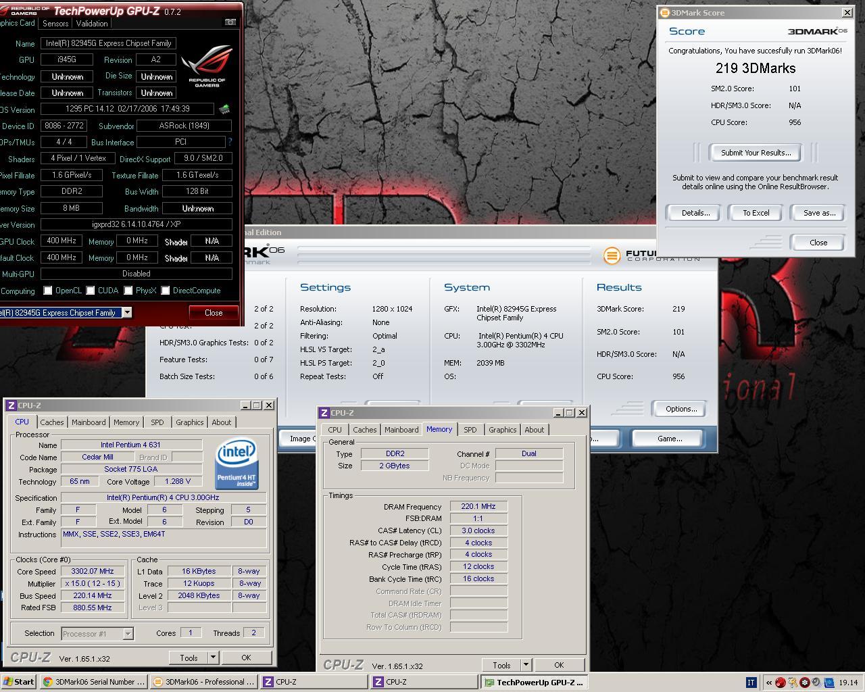Viewport: 865px width, 692px height.
Task: Click the To Excel button
Action: [x=756, y=213]
